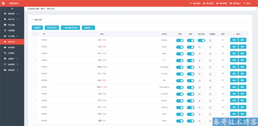Click the bar chart icon for SEO设置
Image resolution: width=258 pixels, height=126 pixels.
pyautogui.click(x=5, y=36)
